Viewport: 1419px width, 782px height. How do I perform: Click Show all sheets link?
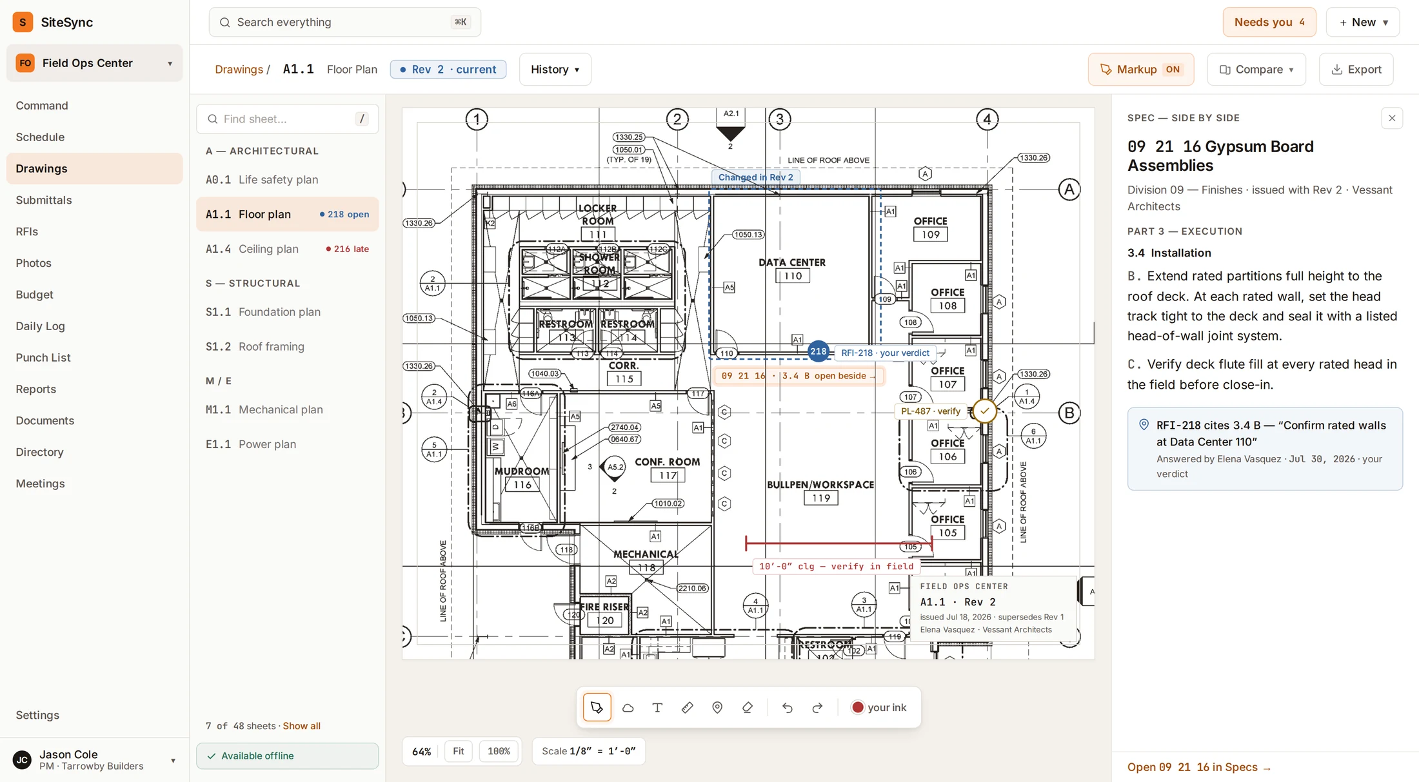pos(301,725)
